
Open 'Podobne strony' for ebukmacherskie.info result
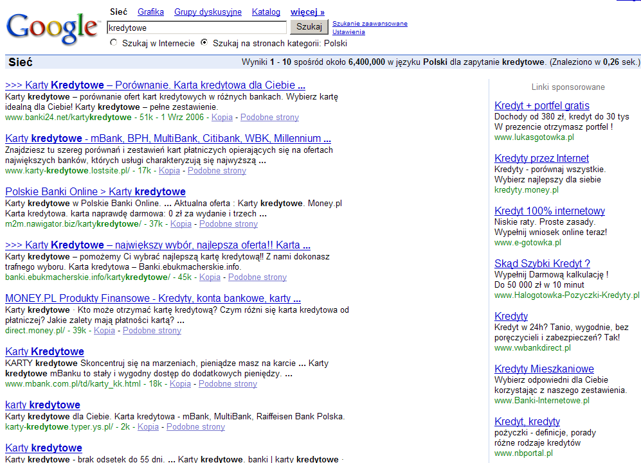click(x=258, y=277)
